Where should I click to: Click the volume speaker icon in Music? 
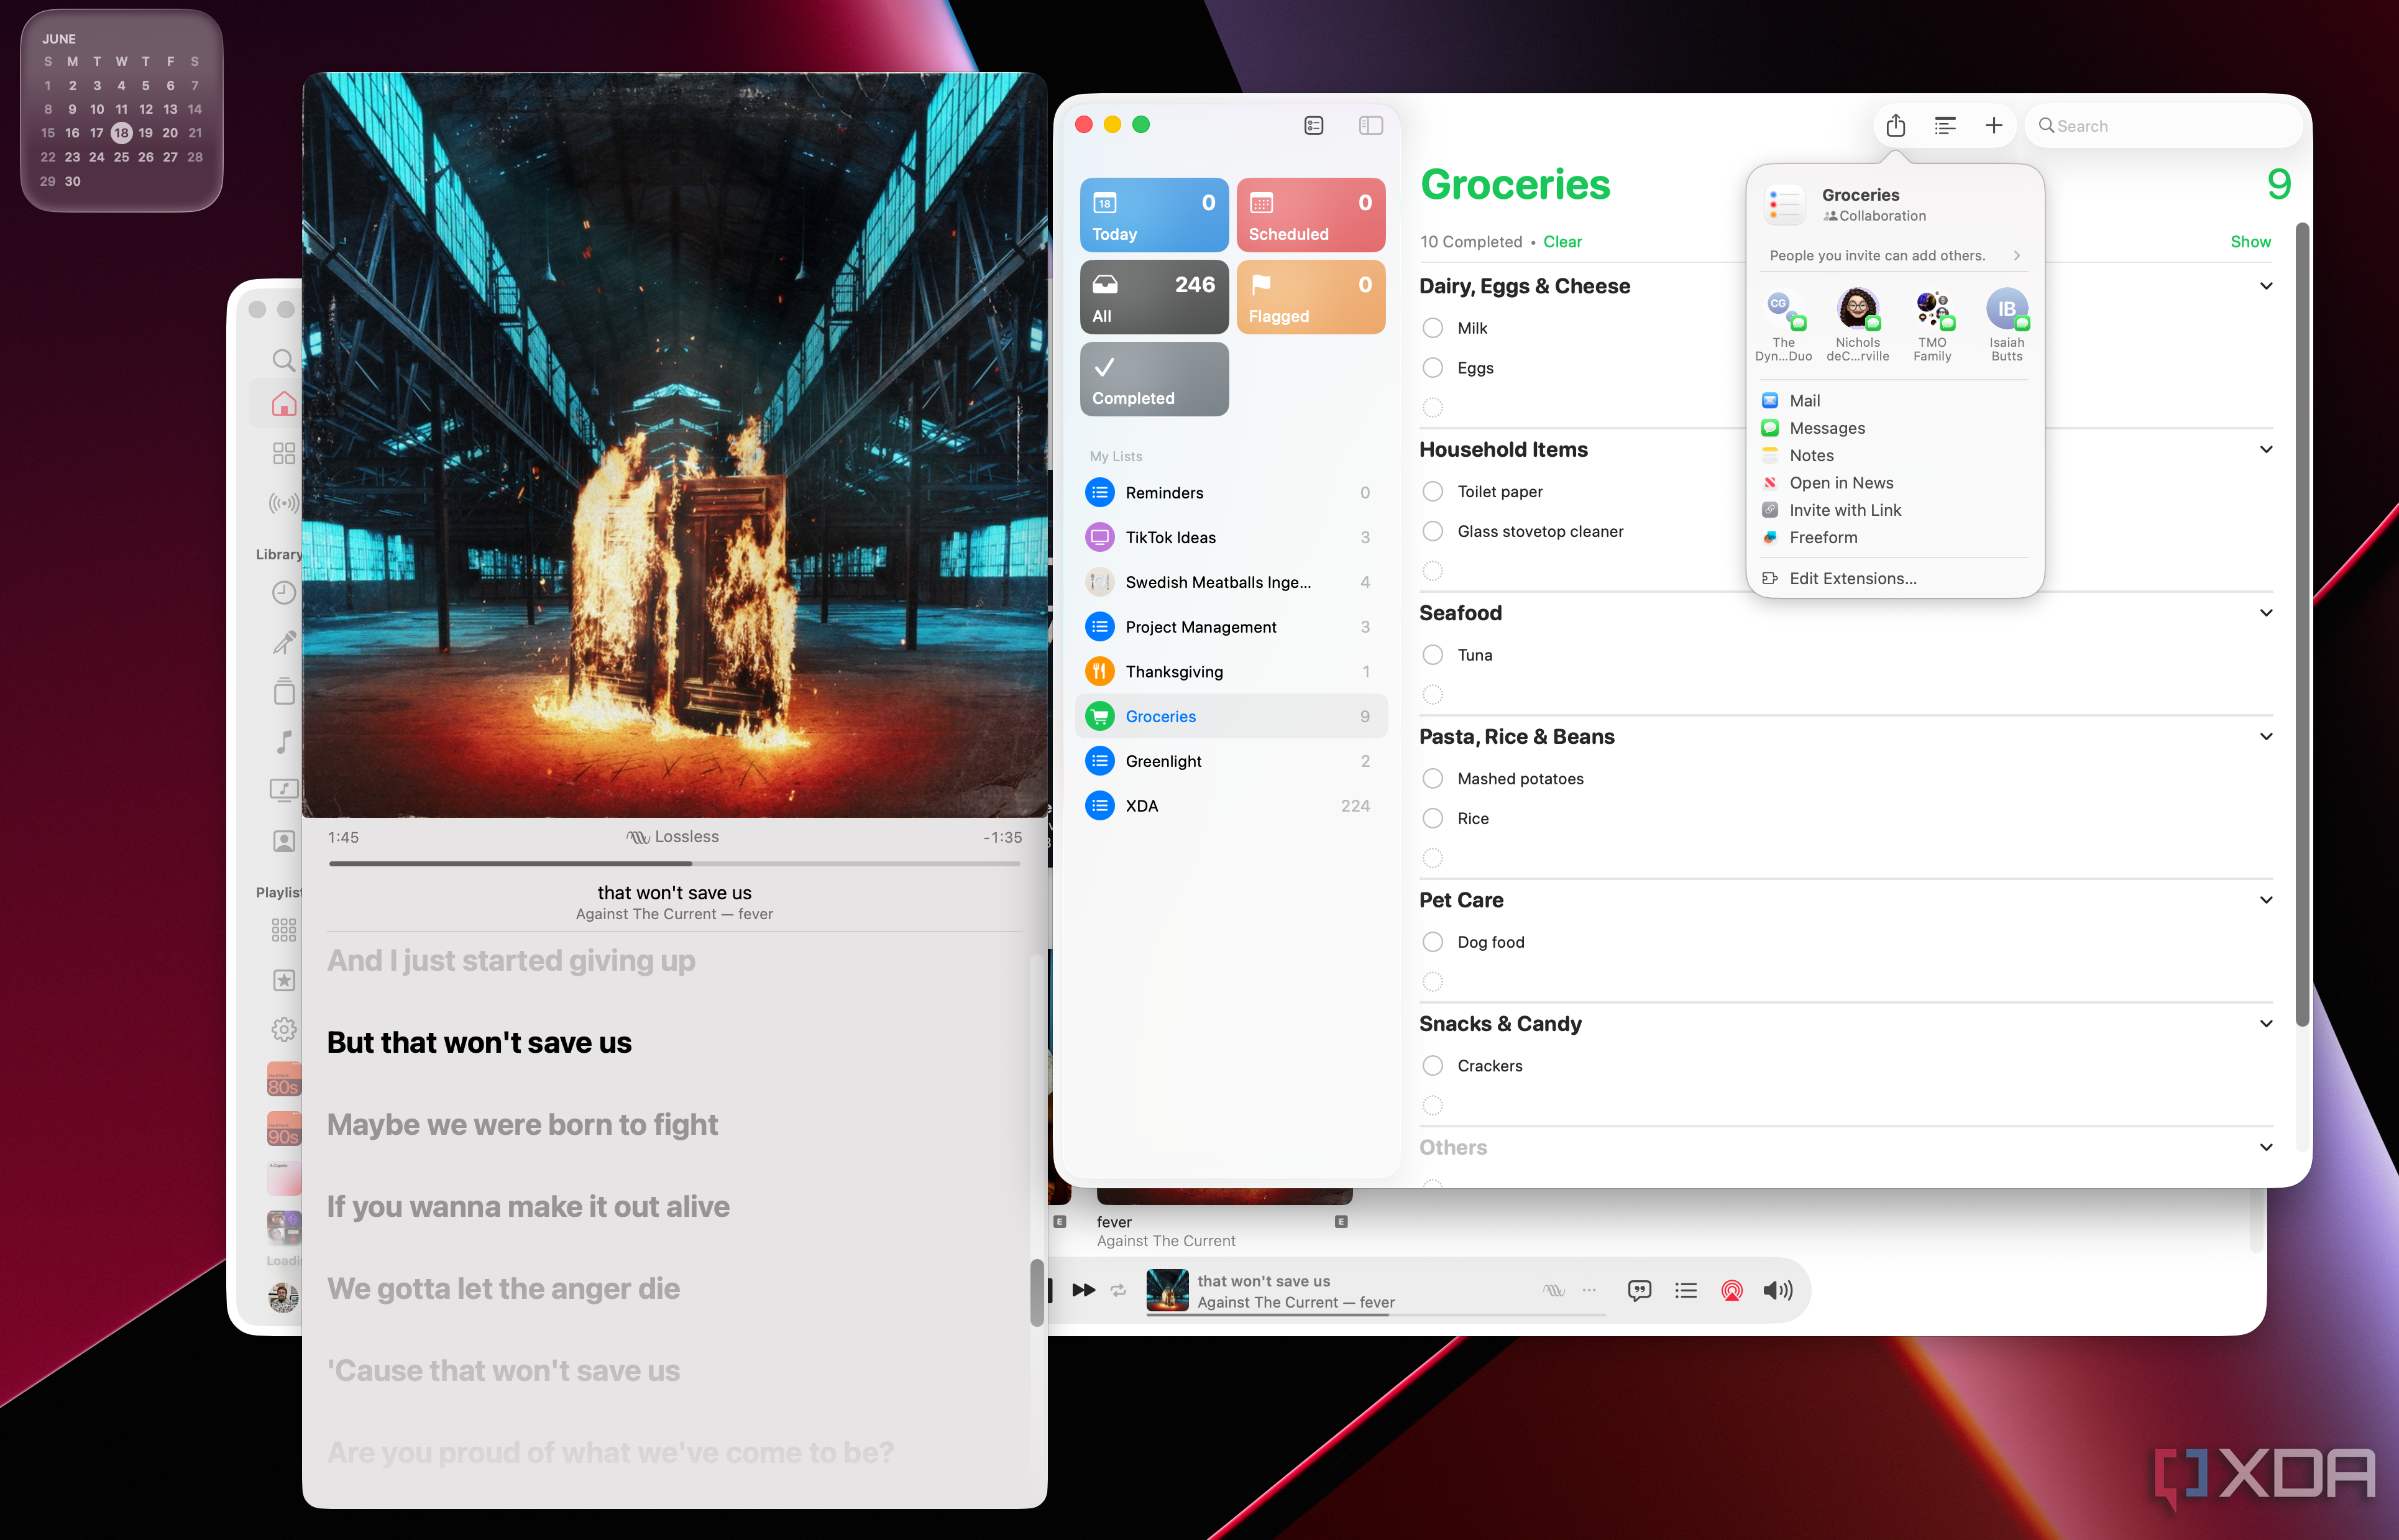tap(1778, 1290)
